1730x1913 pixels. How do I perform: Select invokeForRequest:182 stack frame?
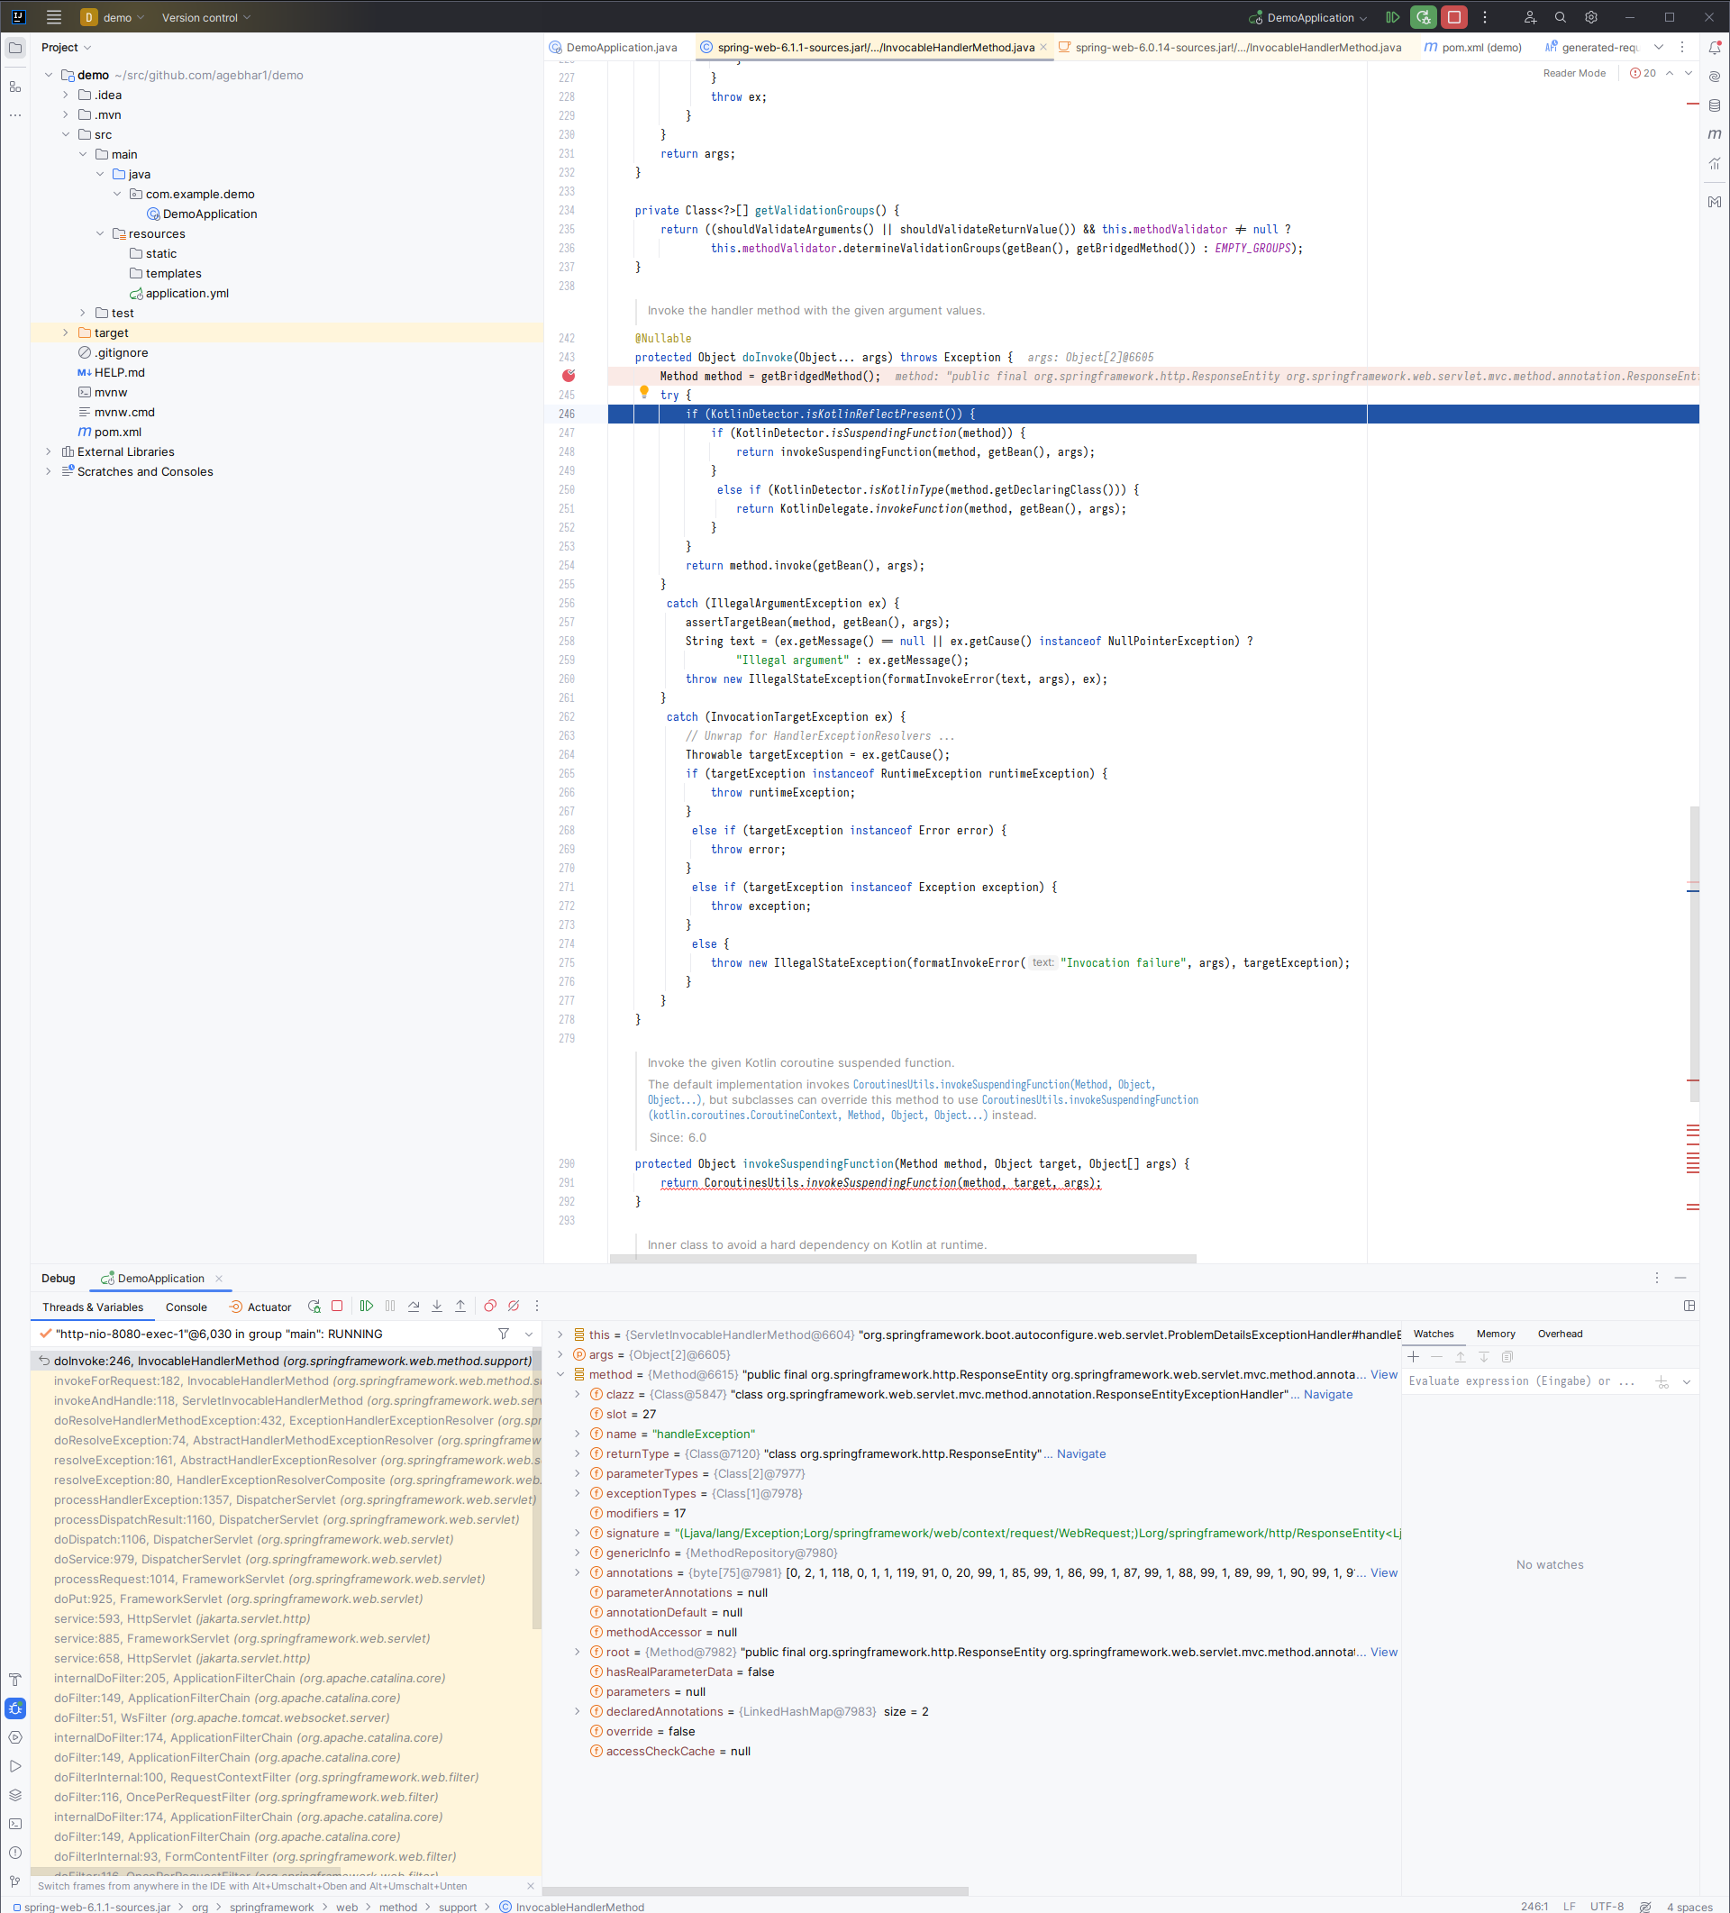click(286, 1380)
